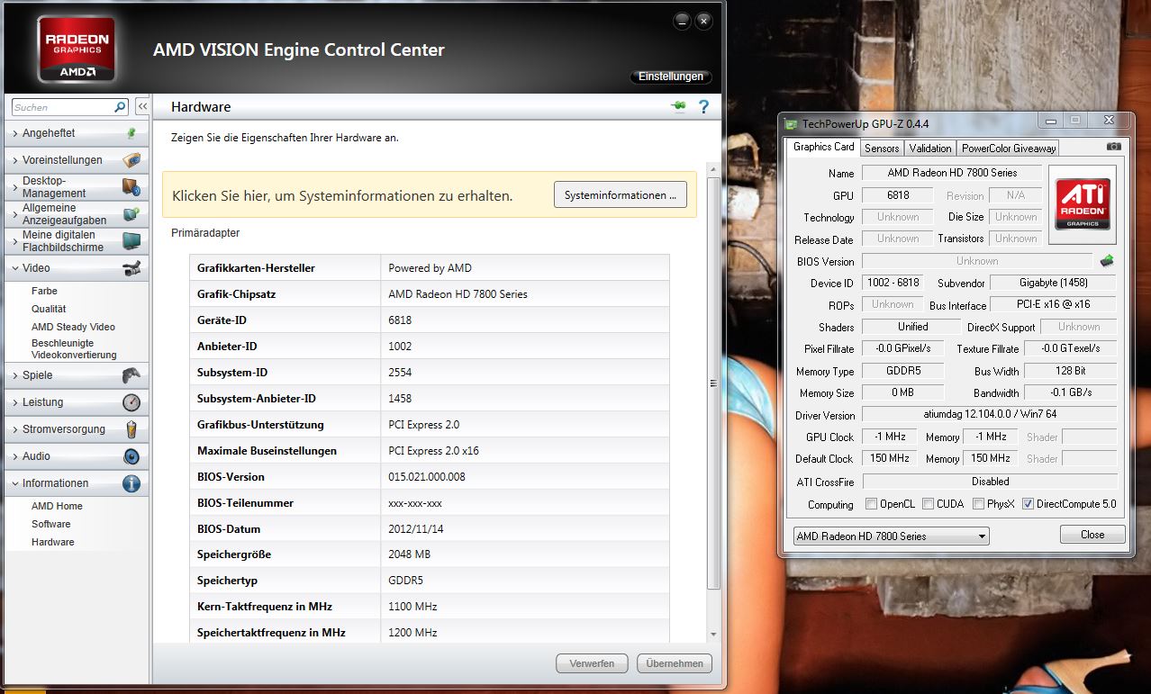
Task: Click the Informationen info icon
Action: (x=131, y=483)
